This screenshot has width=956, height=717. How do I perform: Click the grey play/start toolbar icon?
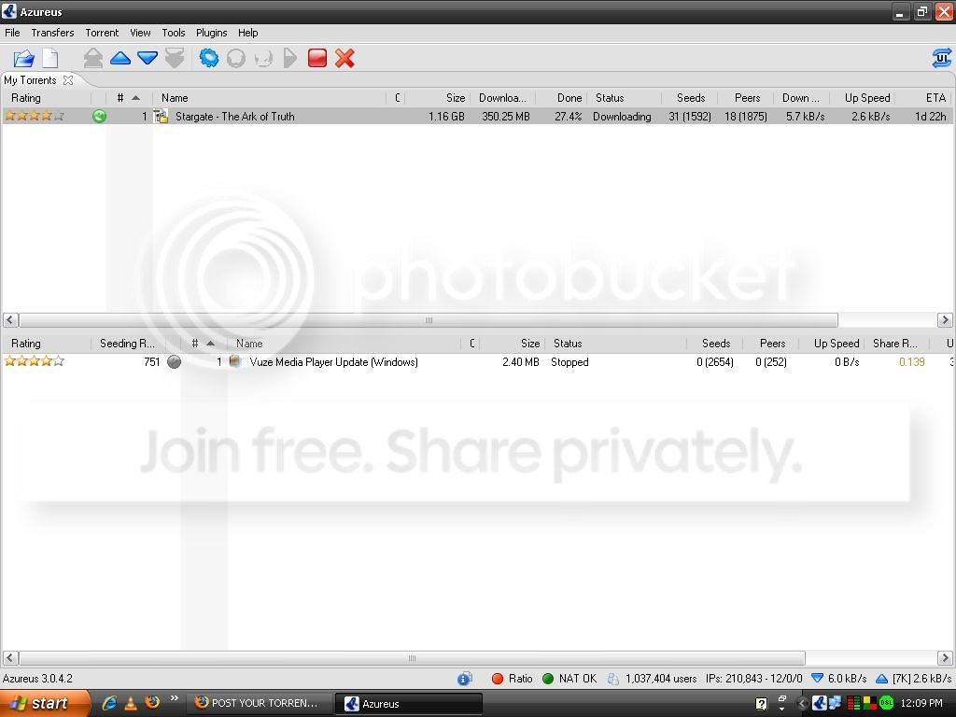click(290, 59)
